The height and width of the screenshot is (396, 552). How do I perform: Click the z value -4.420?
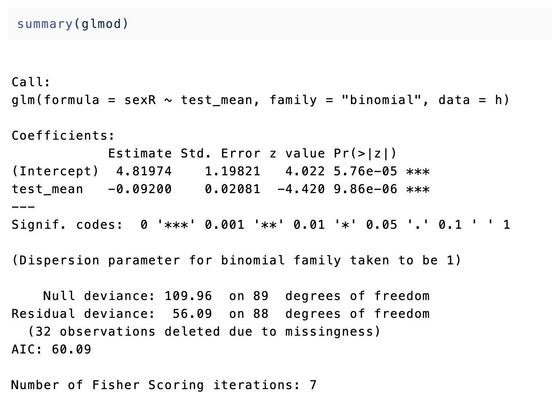301,189
